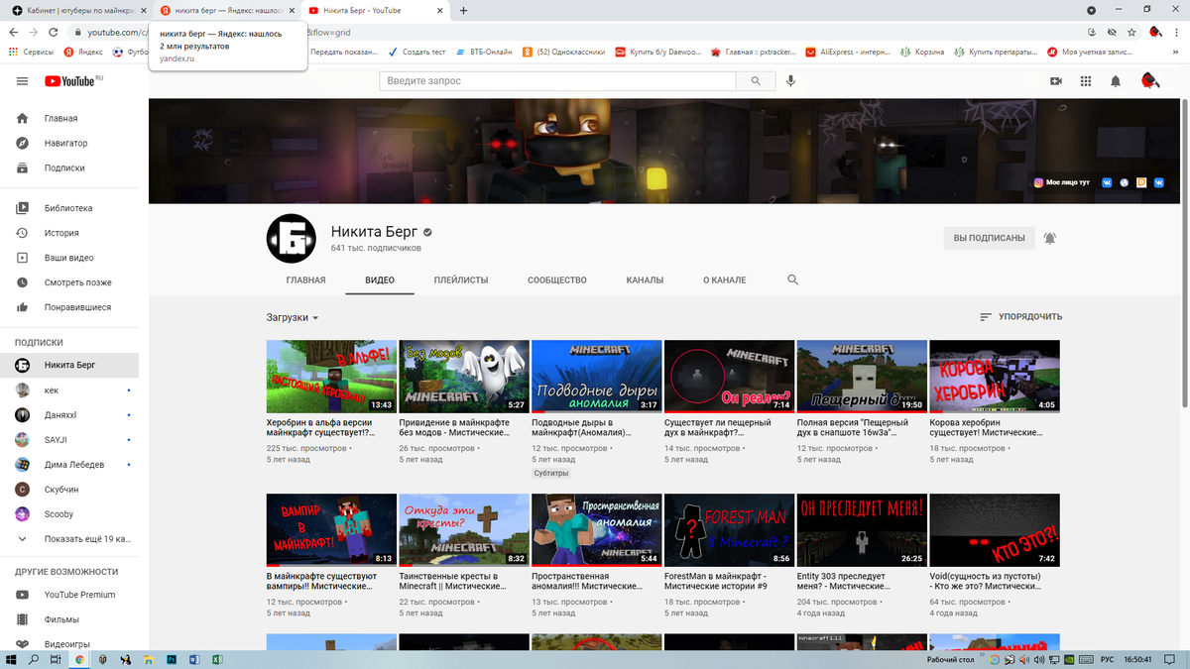Open the Хоробрин в альфа версии video thumbnail
This screenshot has height=669, width=1190.
(331, 377)
